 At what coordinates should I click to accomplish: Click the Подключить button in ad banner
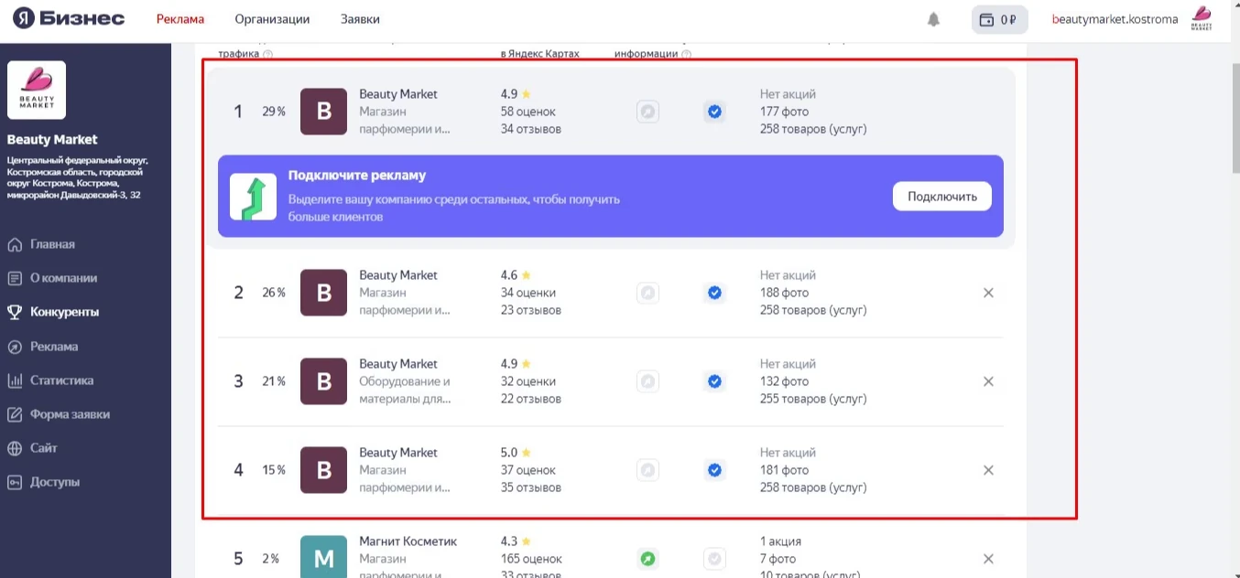pyautogui.click(x=941, y=197)
